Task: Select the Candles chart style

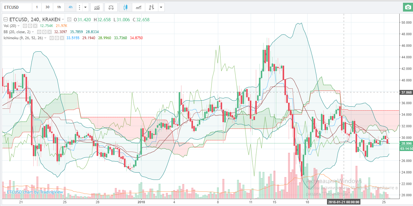Action: [x=126, y=7]
